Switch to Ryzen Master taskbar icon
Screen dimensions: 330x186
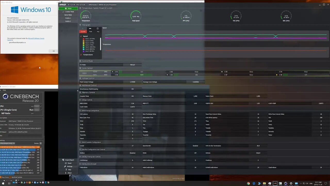click(x=275, y=183)
